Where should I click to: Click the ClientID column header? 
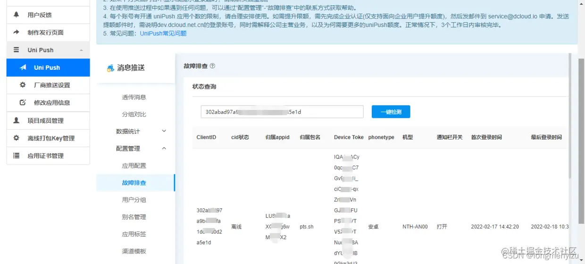pyautogui.click(x=206, y=137)
